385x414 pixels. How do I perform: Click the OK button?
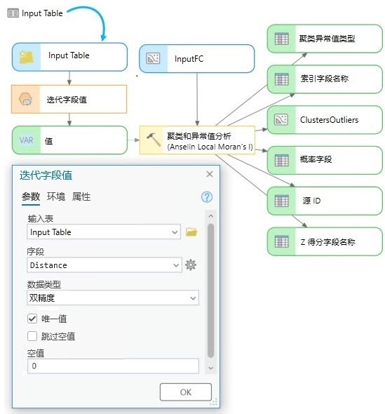click(x=186, y=392)
